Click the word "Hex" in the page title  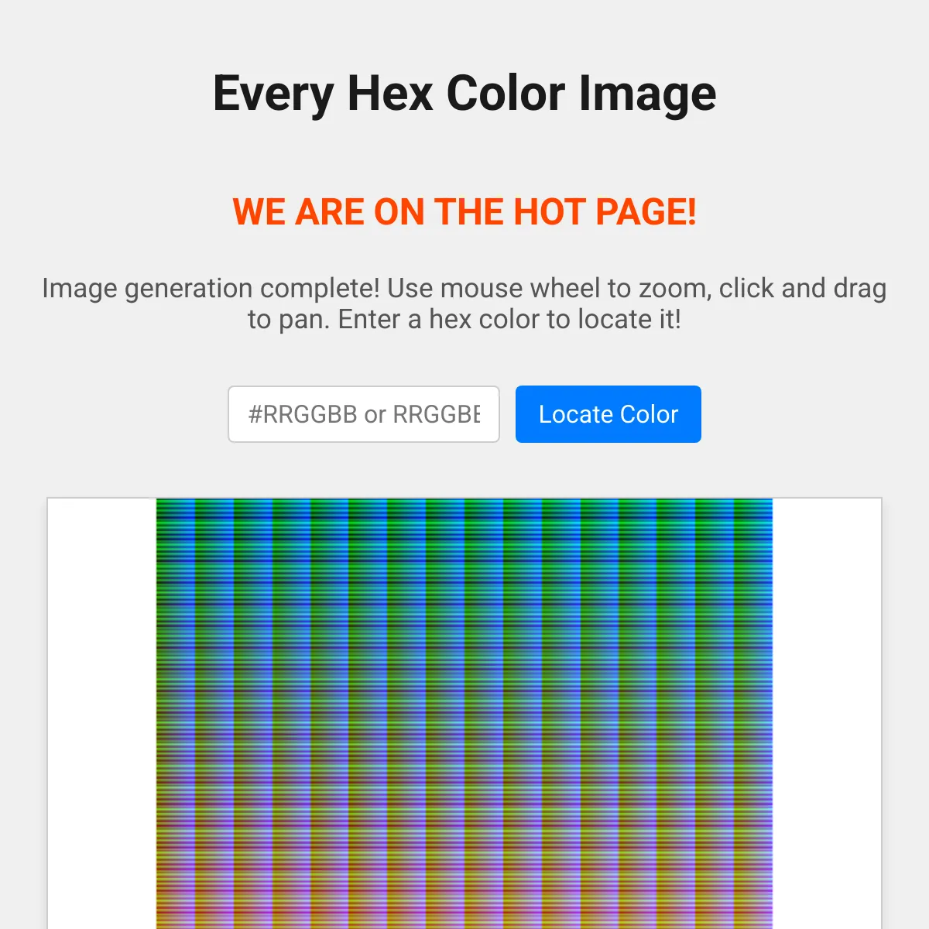pos(390,94)
